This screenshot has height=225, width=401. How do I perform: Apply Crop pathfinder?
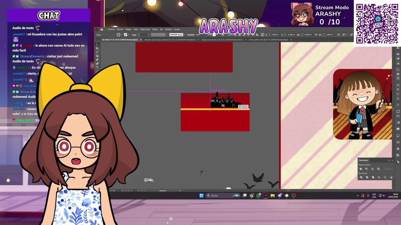pos(379,177)
